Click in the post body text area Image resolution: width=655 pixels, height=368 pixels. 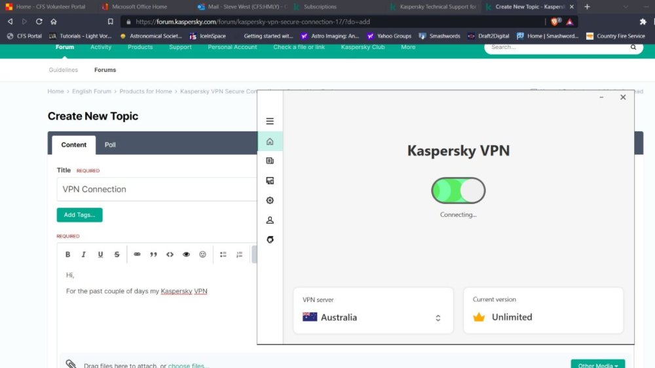[x=157, y=309]
